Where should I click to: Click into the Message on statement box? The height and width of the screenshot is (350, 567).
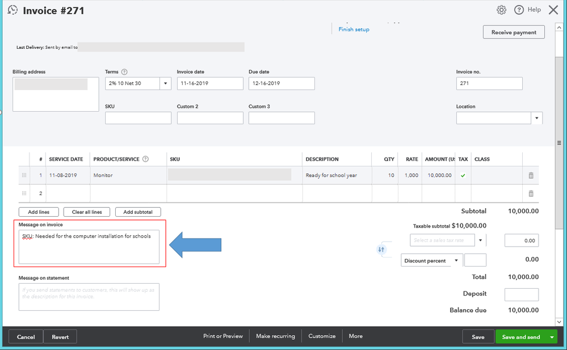point(89,297)
